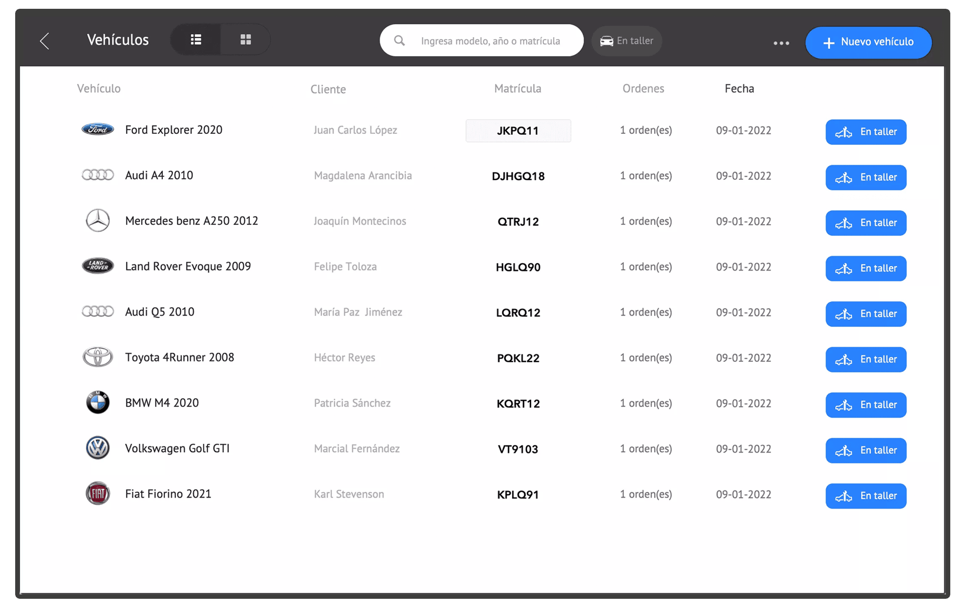Toggle the 'En taller' filter chip
The height and width of the screenshot is (611, 964).
tap(626, 41)
